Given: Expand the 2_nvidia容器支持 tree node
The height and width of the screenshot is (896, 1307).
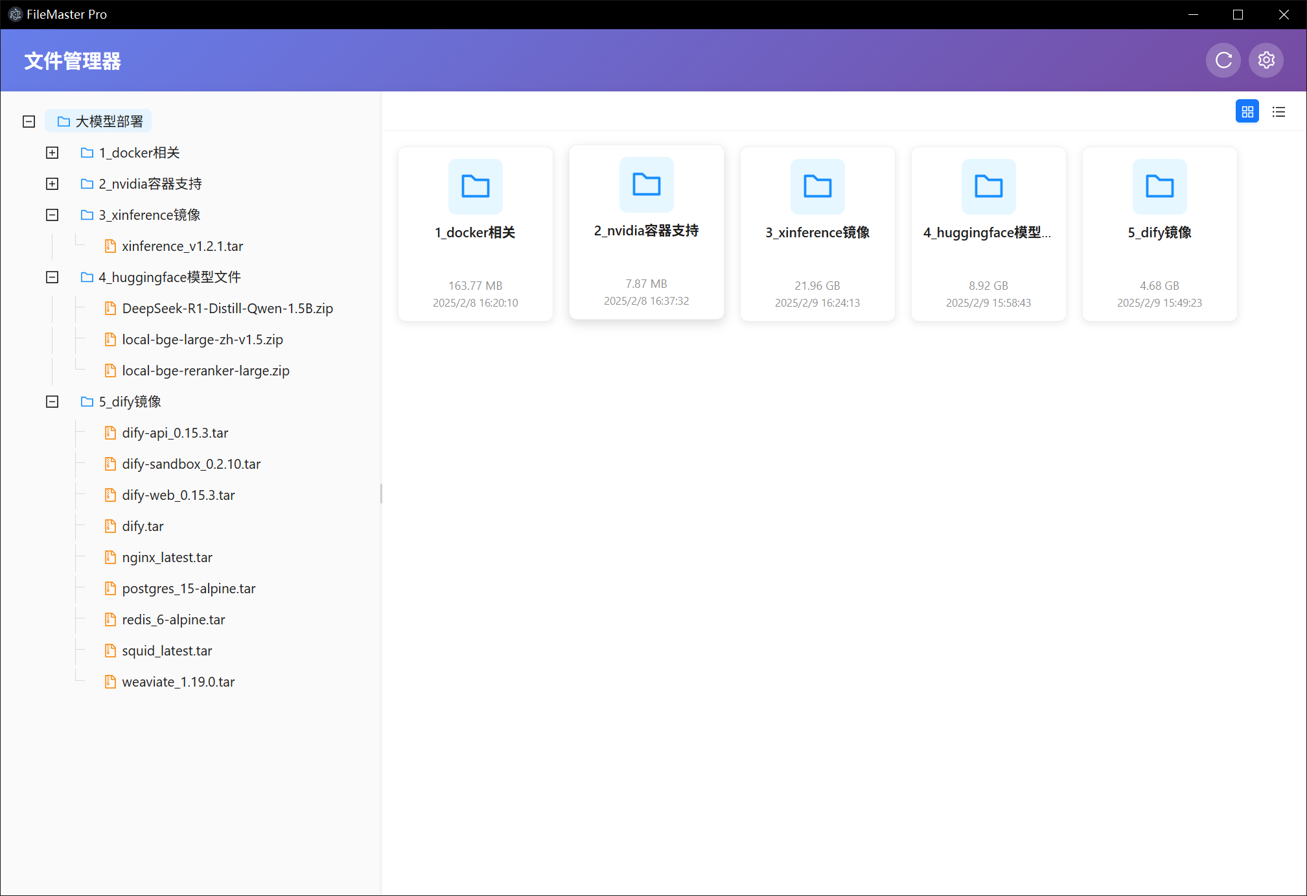Looking at the screenshot, I should 52,183.
